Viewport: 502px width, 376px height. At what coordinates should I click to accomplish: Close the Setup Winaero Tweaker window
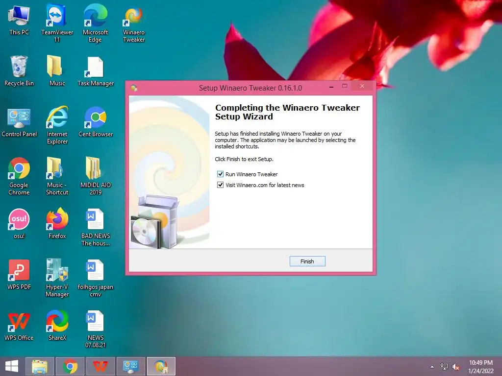362,86
